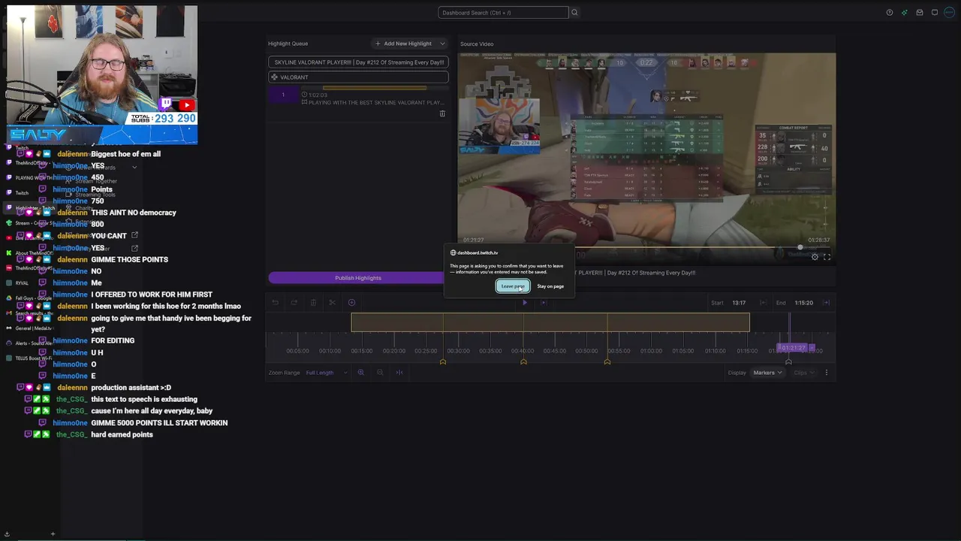Click the redo arrow in the timeline toolbar
Image resolution: width=961 pixels, height=541 pixels.
click(x=294, y=303)
